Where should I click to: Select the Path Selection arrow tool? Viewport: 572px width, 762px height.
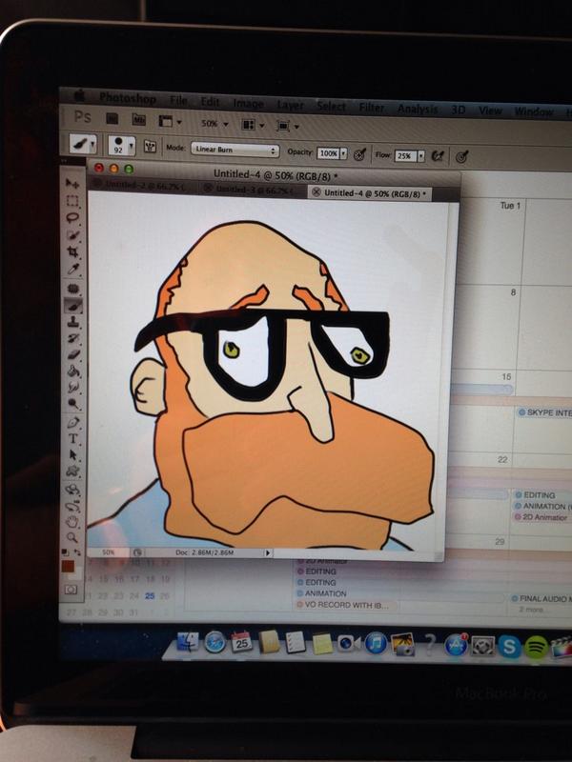73,455
